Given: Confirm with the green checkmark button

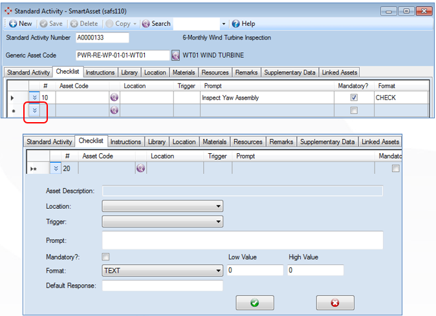Looking at the screenshot, I should click(x=255, y=302).
